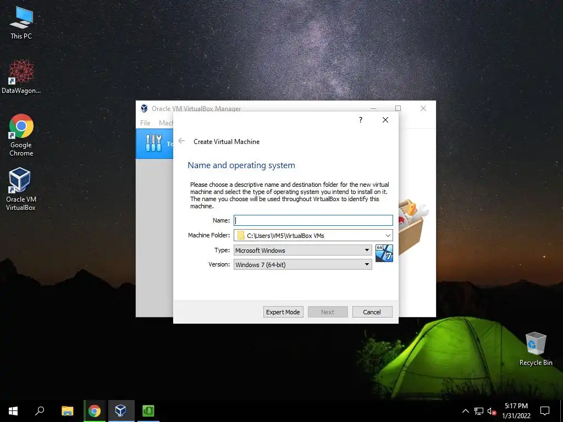Viewport: 563px width, 422px height.
Task: Open the Type dropdown (Microsoft Windows)
Action: 303,250
